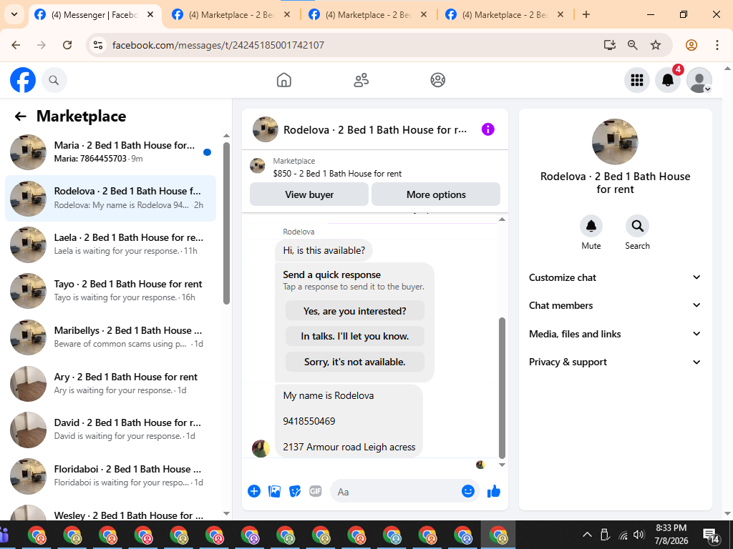Open the nine-dot Facebook menu
Viewport: 733px width, 549px height.
636,80
